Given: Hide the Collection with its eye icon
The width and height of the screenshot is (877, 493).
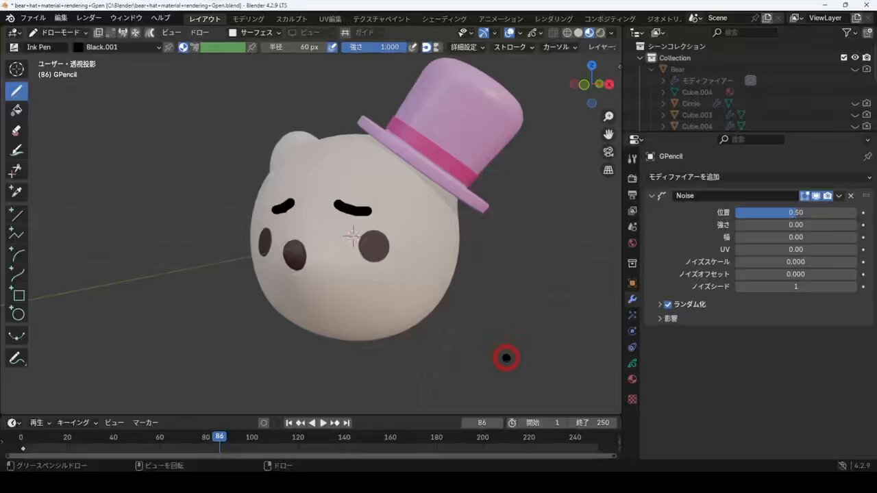Looking at the screenshot, I should pos(855,58).
